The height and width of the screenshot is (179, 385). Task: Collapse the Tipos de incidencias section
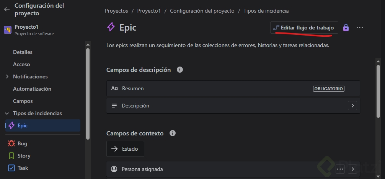pyautogui.click(x=7, y=113)
